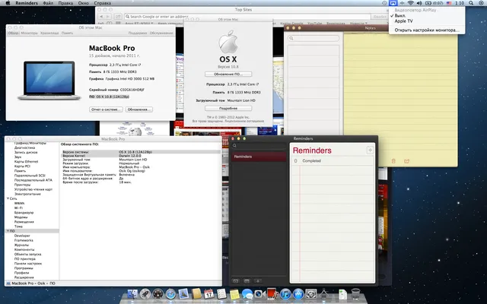
Task: Click the Wi-Fi status menu icon
Action: point(411,3)
